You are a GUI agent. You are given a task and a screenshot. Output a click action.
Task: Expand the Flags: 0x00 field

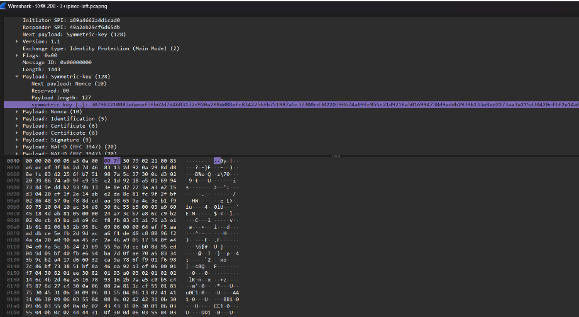(17, 55)
